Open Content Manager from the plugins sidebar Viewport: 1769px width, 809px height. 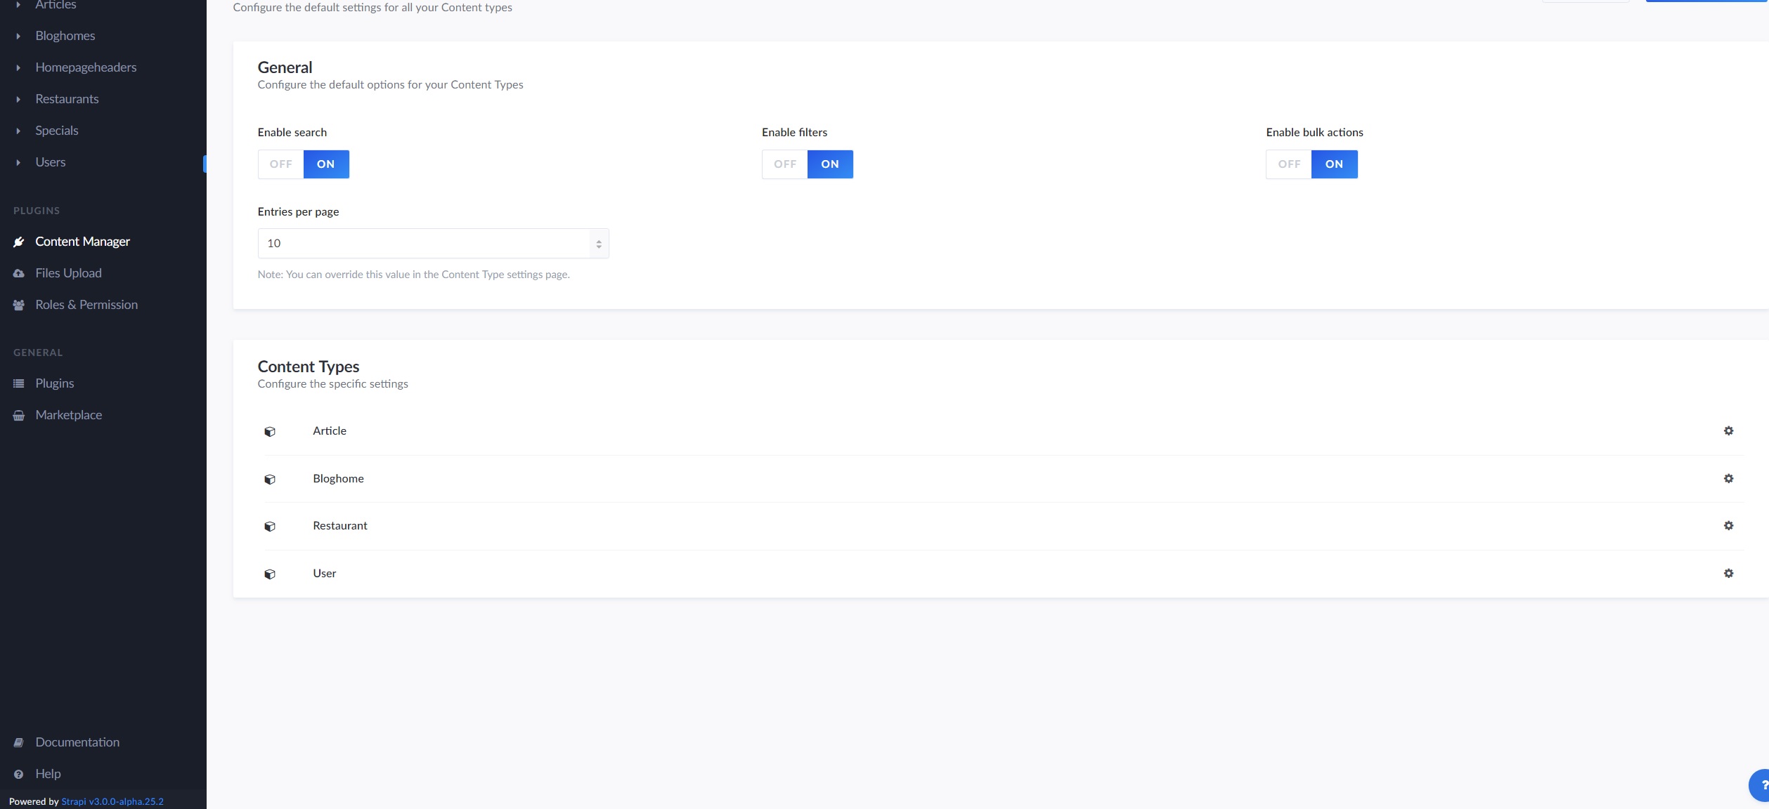point(82,241)
